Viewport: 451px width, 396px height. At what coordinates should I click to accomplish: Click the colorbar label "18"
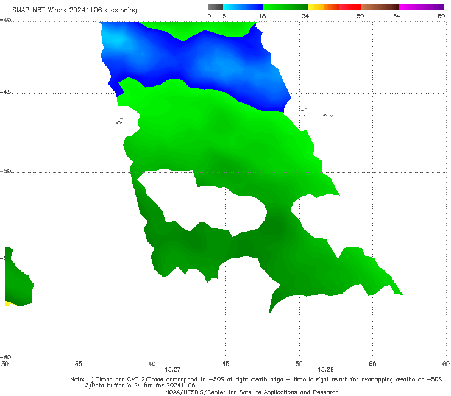pos(262,16)
